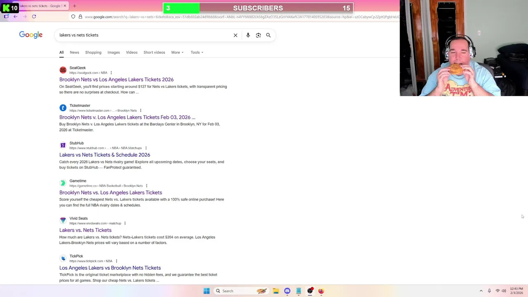This screenshot has height=297, width=528.
Task: Switch to the Short videos tab
Action: pyautogui.click(x=154, y=52)
